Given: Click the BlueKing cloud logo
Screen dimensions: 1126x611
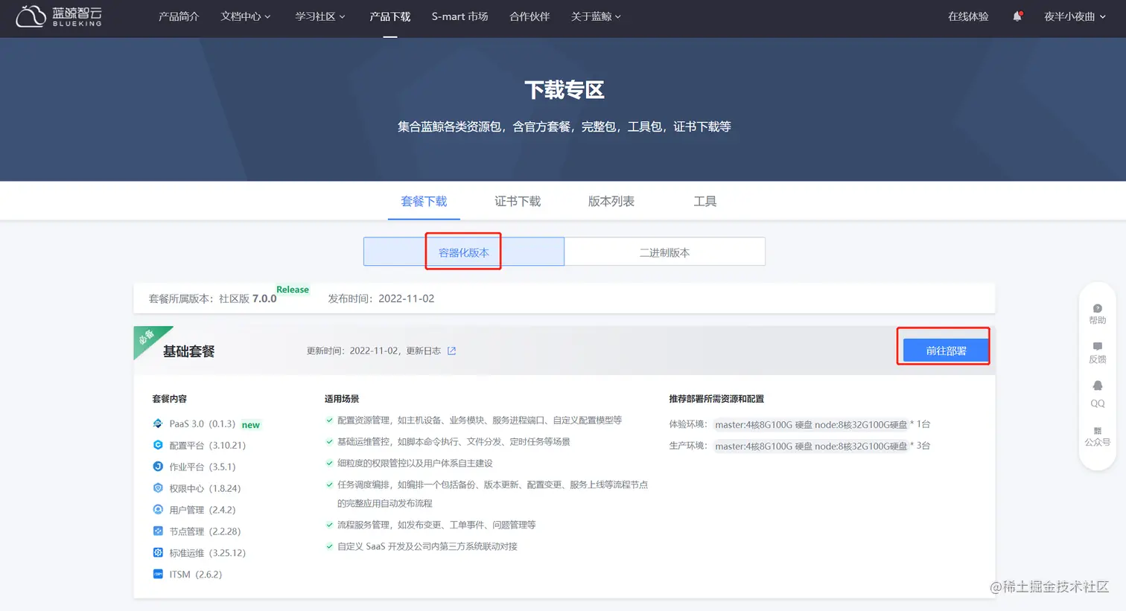Looking at the screenshot, I should pos(58,16).
